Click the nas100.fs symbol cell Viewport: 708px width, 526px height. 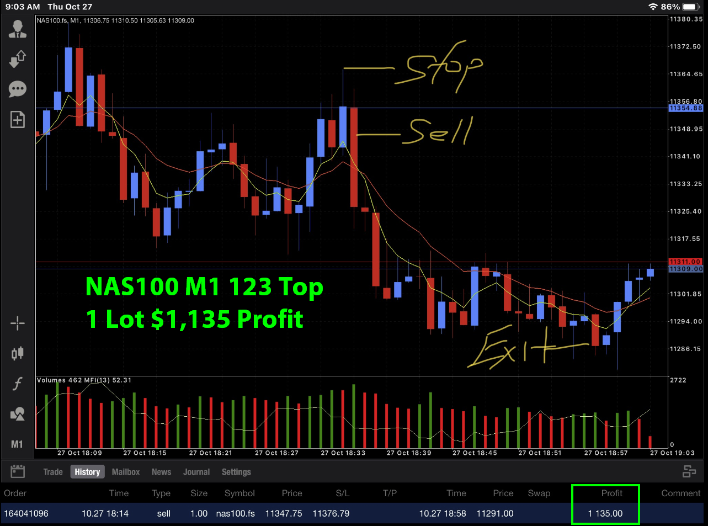(x=236, y=514)
